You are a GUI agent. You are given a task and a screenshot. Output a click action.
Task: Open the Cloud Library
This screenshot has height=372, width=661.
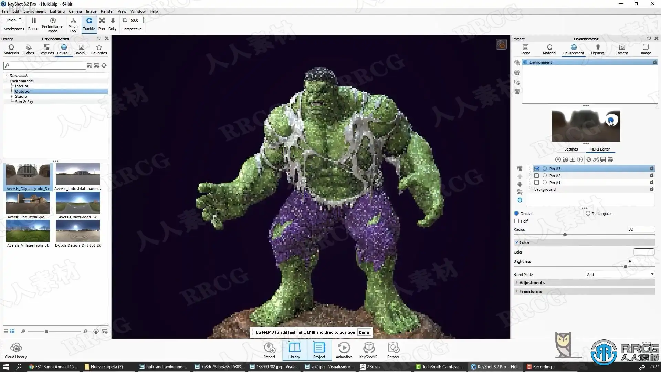[x=16, y=351]
